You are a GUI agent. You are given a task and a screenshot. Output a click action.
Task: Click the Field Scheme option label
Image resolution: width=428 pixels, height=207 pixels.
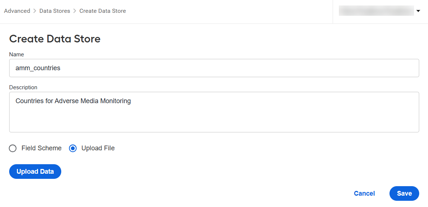(41, 148)
